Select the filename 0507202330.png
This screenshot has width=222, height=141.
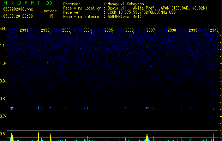coord(18,9)
